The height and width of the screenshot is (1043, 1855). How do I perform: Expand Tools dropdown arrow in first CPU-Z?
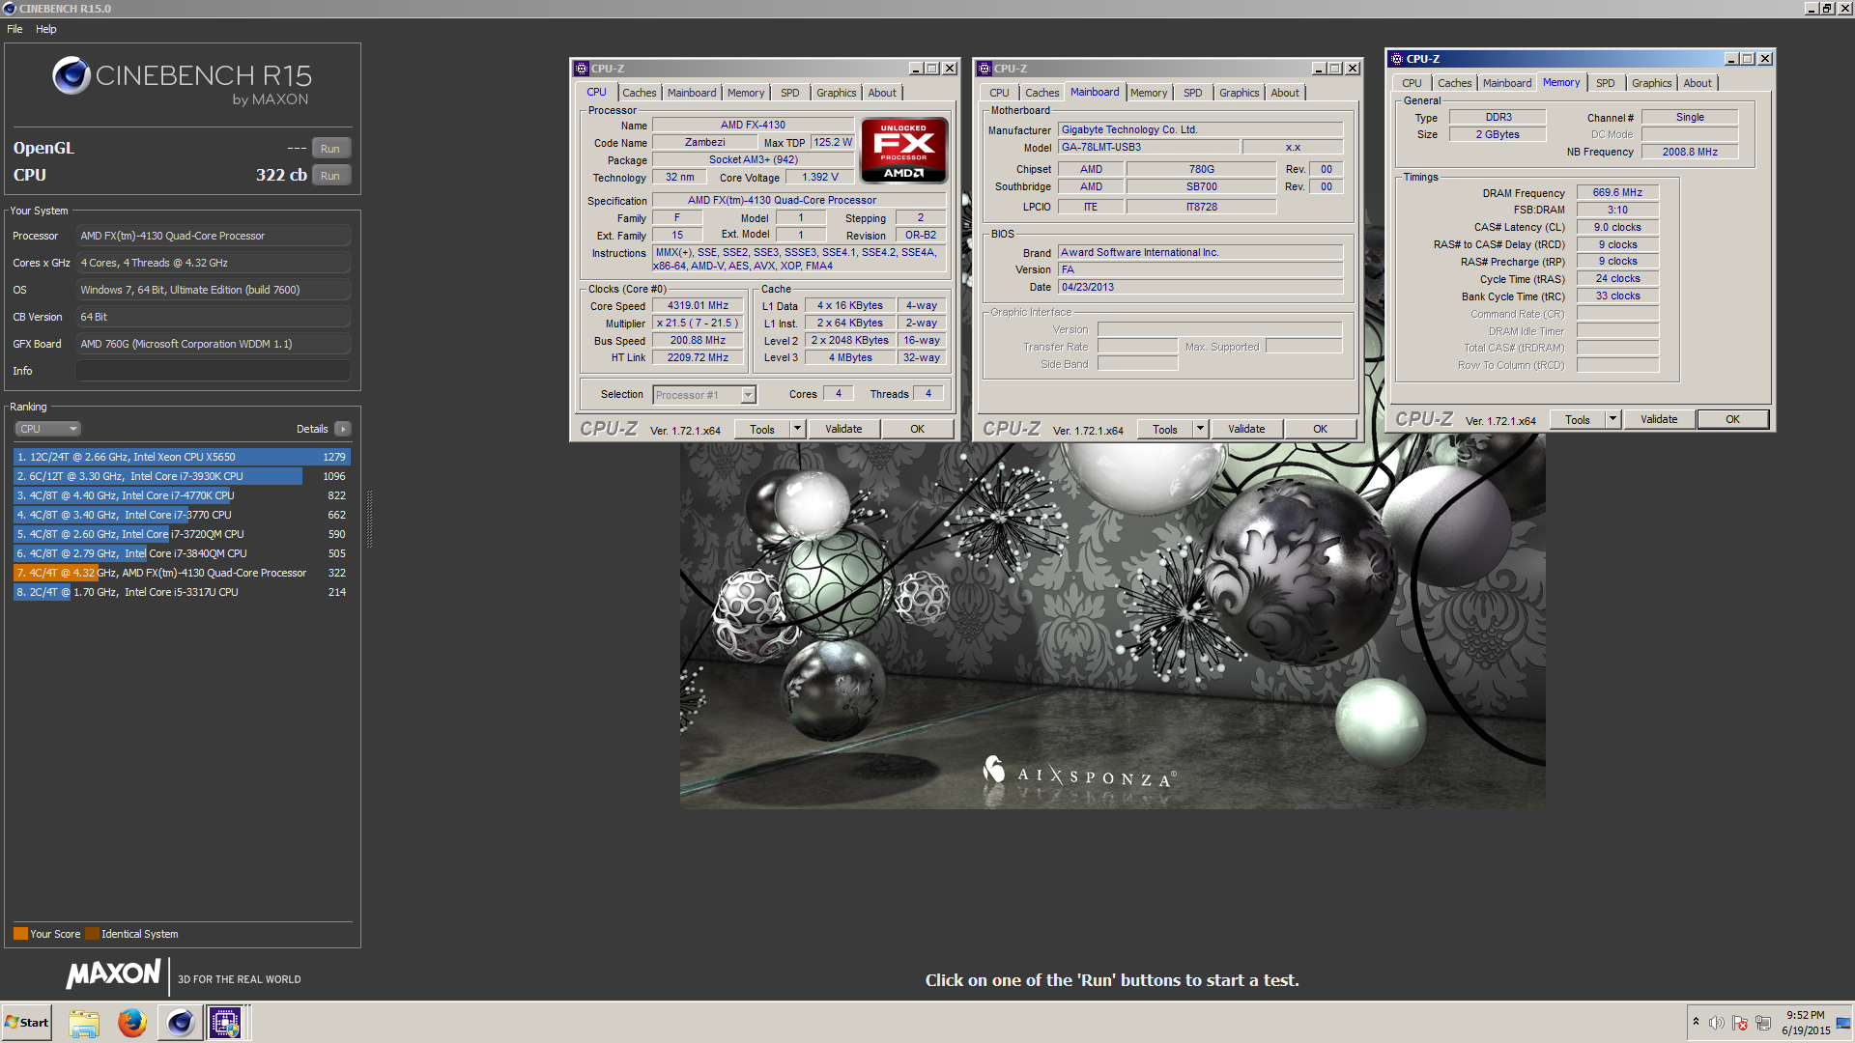click(797, 429)
